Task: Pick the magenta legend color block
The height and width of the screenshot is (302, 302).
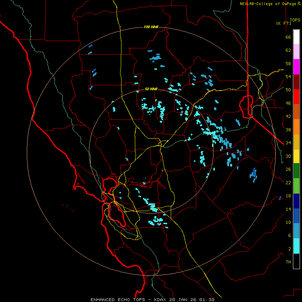Action: pos(296,67)
